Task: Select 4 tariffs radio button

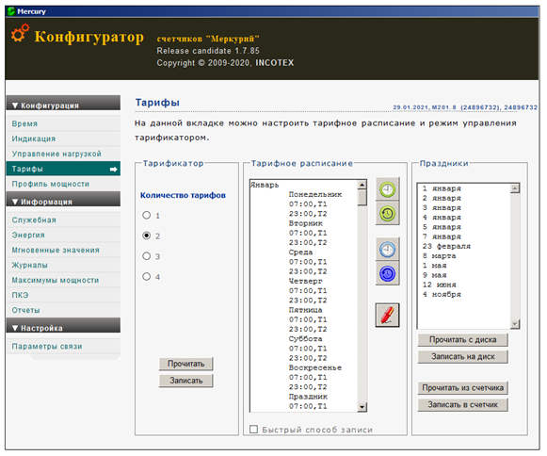Action: 147,277
